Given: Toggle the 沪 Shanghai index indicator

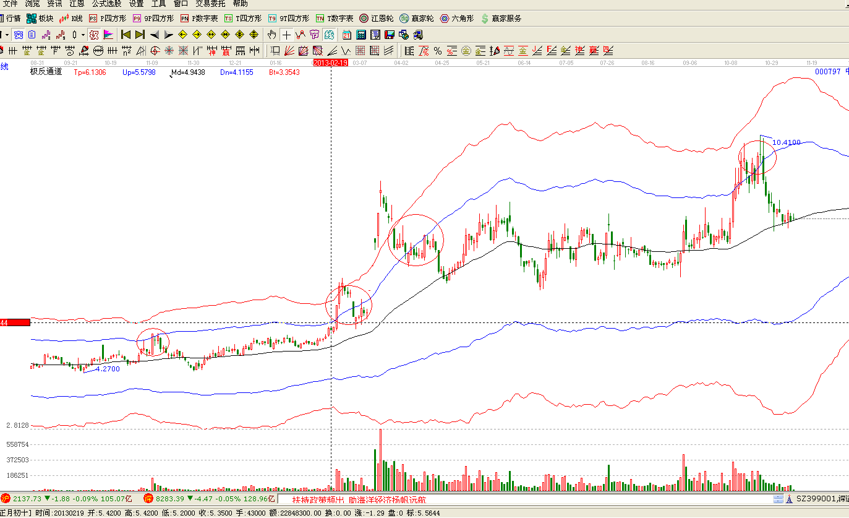Looking at the screenshot, I should click(x=5, y=498).
